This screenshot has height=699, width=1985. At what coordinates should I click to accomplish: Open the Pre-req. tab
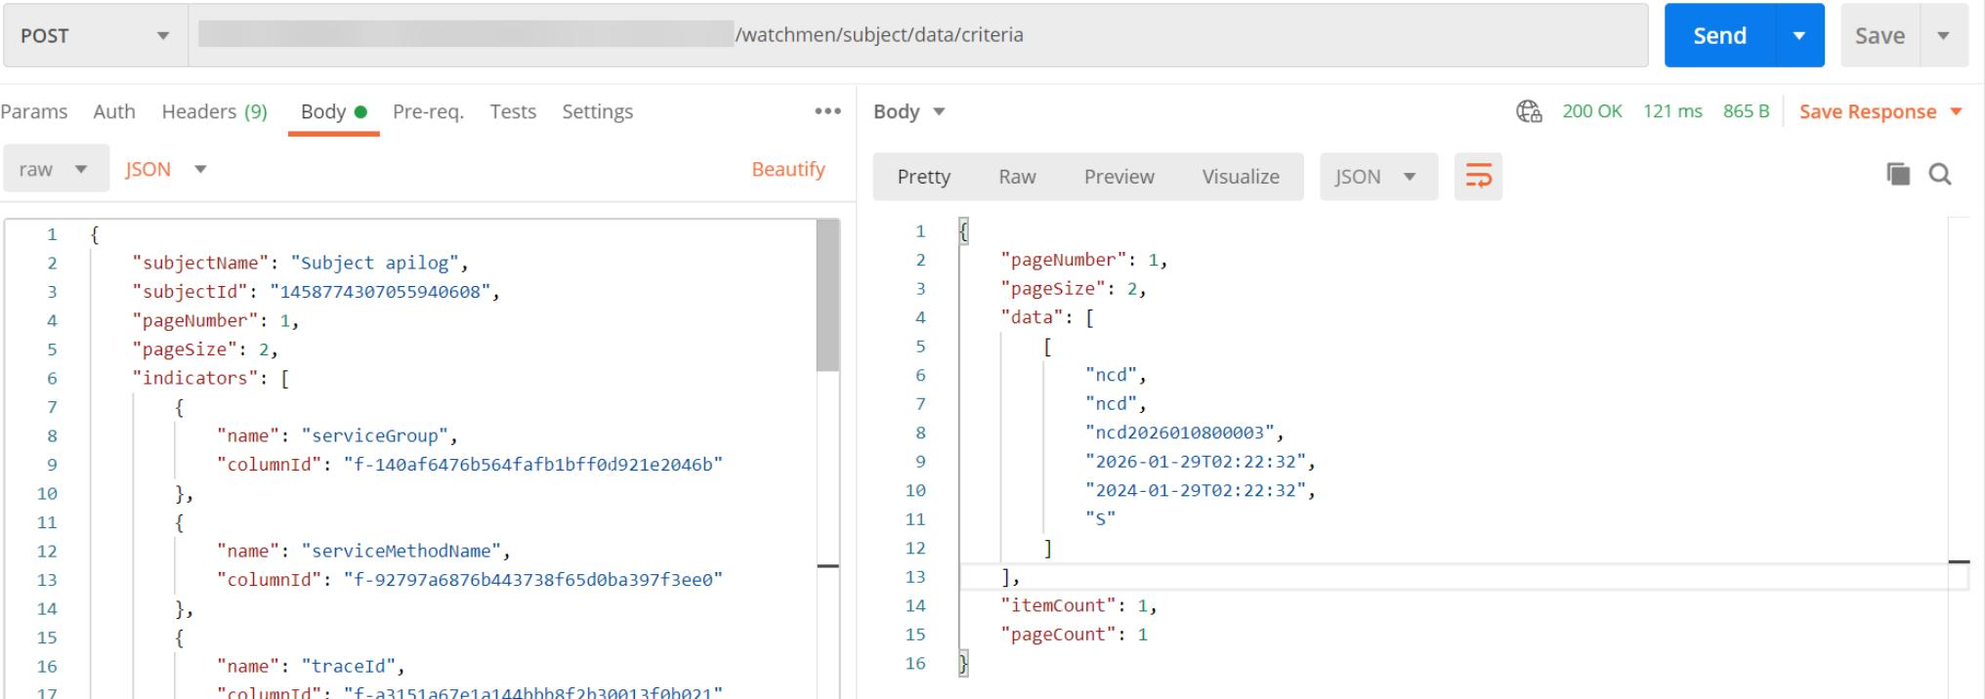428,111
